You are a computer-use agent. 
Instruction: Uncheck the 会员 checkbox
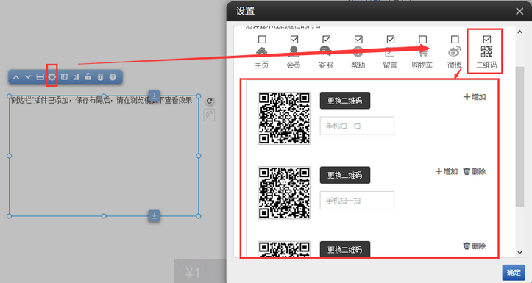(x=294, y=40)
